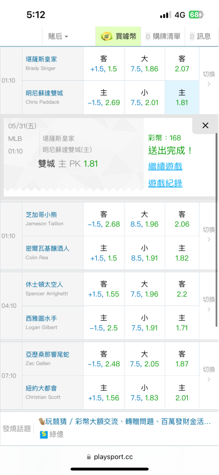This screenshot has height=475, width=219.
Task: Pick Astros away spread +1.5, 1.55
Action: [x=104, y=289]
